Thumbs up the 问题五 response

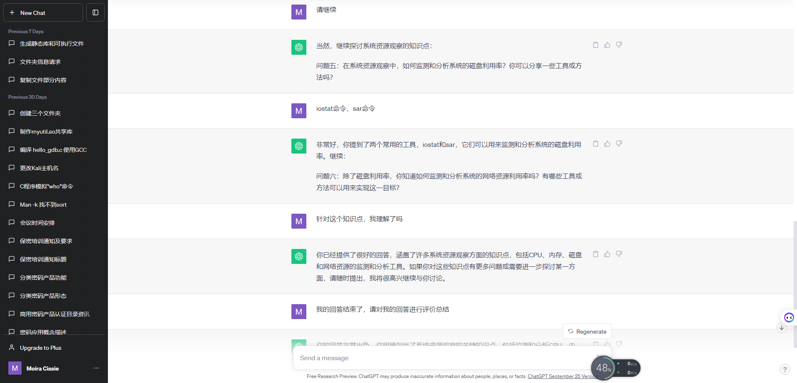click(607, 45)
